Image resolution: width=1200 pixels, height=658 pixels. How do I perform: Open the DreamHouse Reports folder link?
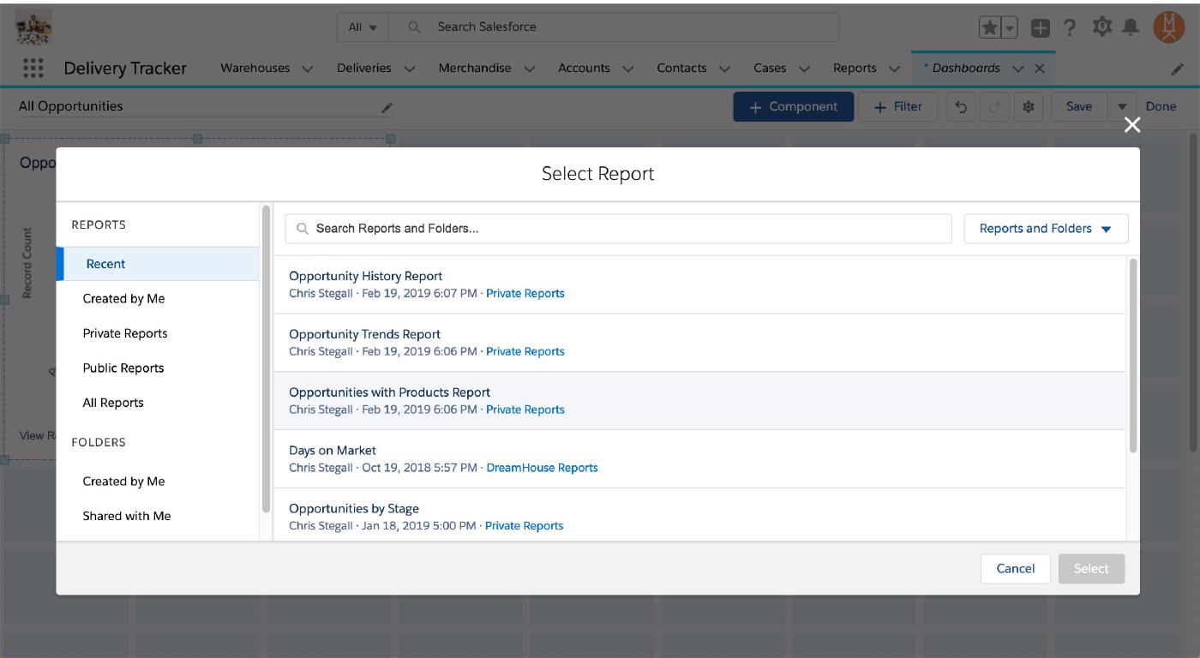coord(542,468)
